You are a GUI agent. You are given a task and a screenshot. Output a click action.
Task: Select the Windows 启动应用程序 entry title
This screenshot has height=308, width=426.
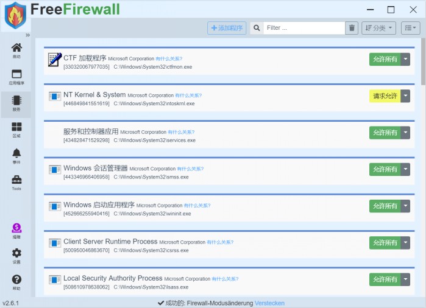click(99, 205)
